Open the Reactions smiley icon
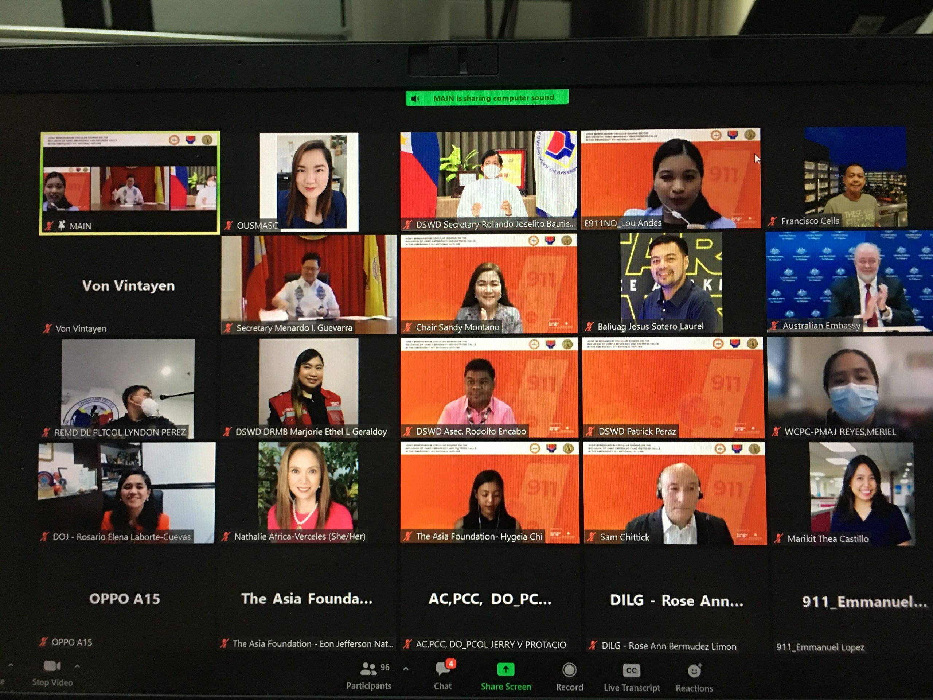Viewport: 933px width, 700px height. pos(694,671)
